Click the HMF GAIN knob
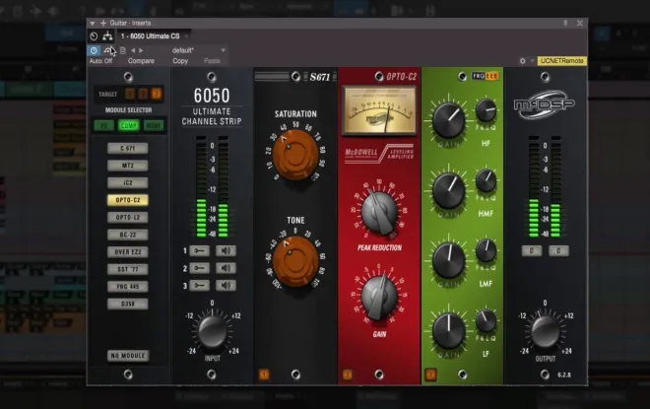This screenshot has width=650, height=409. pyautogui.click(x=448, y=190)
